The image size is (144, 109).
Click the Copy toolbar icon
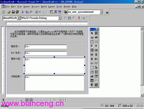27,12
